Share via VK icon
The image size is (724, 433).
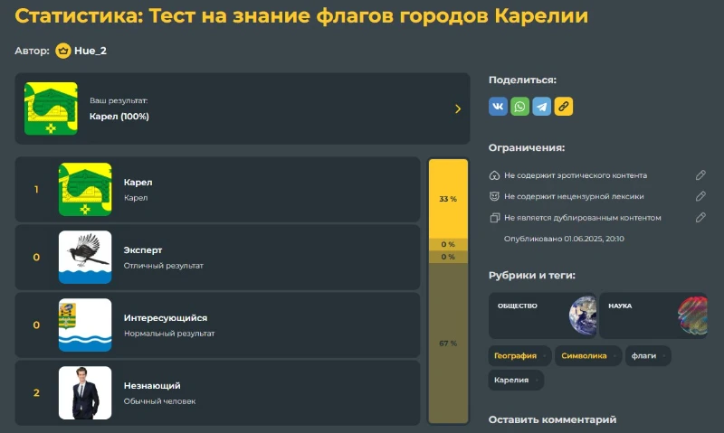498,107
